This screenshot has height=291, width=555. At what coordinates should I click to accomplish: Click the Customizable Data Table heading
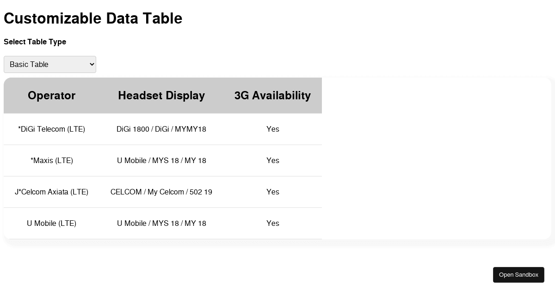pyautogui.click(x=93, y=18)
